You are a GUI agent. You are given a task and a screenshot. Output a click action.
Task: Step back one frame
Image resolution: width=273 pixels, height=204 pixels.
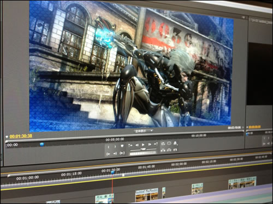(x=137, y=145)
